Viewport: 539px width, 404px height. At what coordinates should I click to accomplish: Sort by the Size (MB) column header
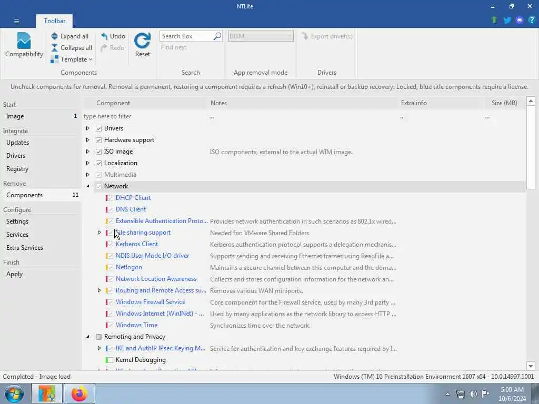pos(504,103)
